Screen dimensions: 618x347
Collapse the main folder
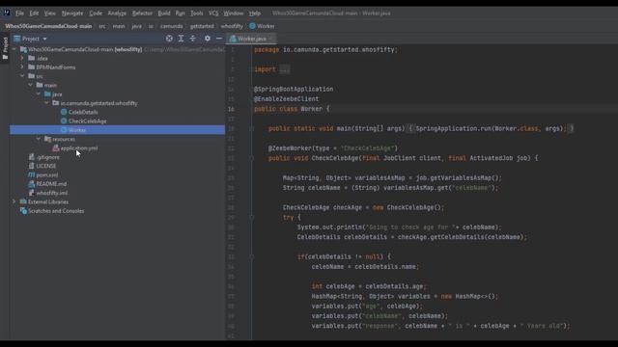(x=30, y=85)
